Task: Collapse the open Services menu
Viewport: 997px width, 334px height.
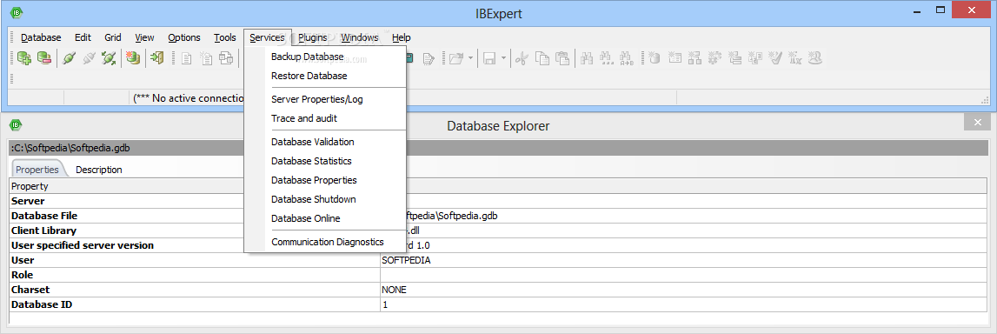Action: pyautogui.click(x=267, y=37)
